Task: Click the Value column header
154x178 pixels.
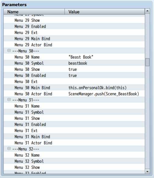Action: [105, 12]
